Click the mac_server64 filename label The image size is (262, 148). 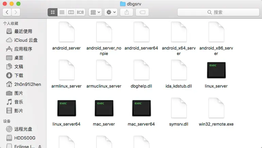click(x=141, y=124)
